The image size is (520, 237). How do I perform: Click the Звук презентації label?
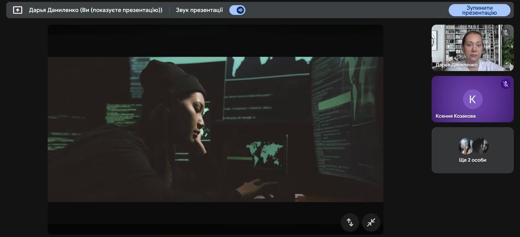pos(199,10)
